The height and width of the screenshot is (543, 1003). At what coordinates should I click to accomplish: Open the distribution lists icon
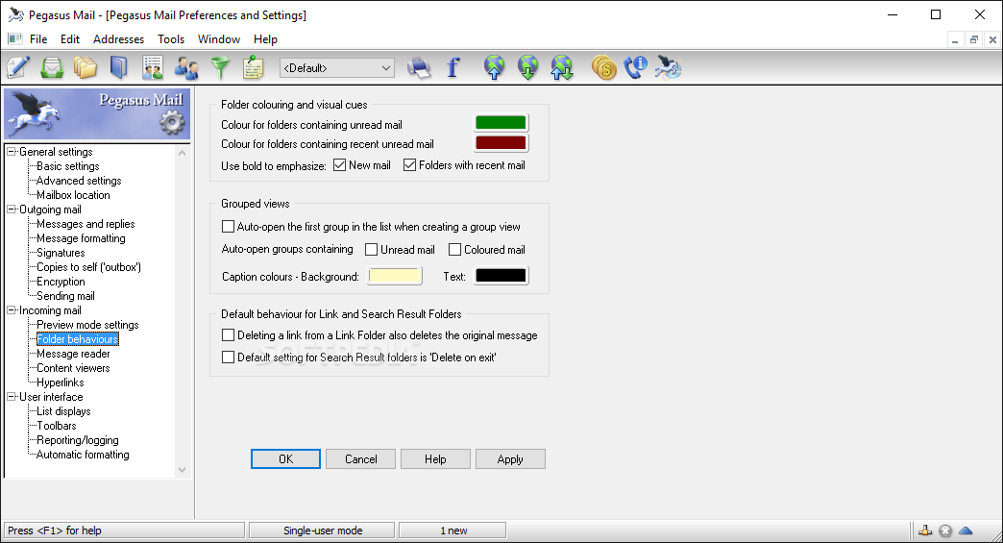point(153,67)
